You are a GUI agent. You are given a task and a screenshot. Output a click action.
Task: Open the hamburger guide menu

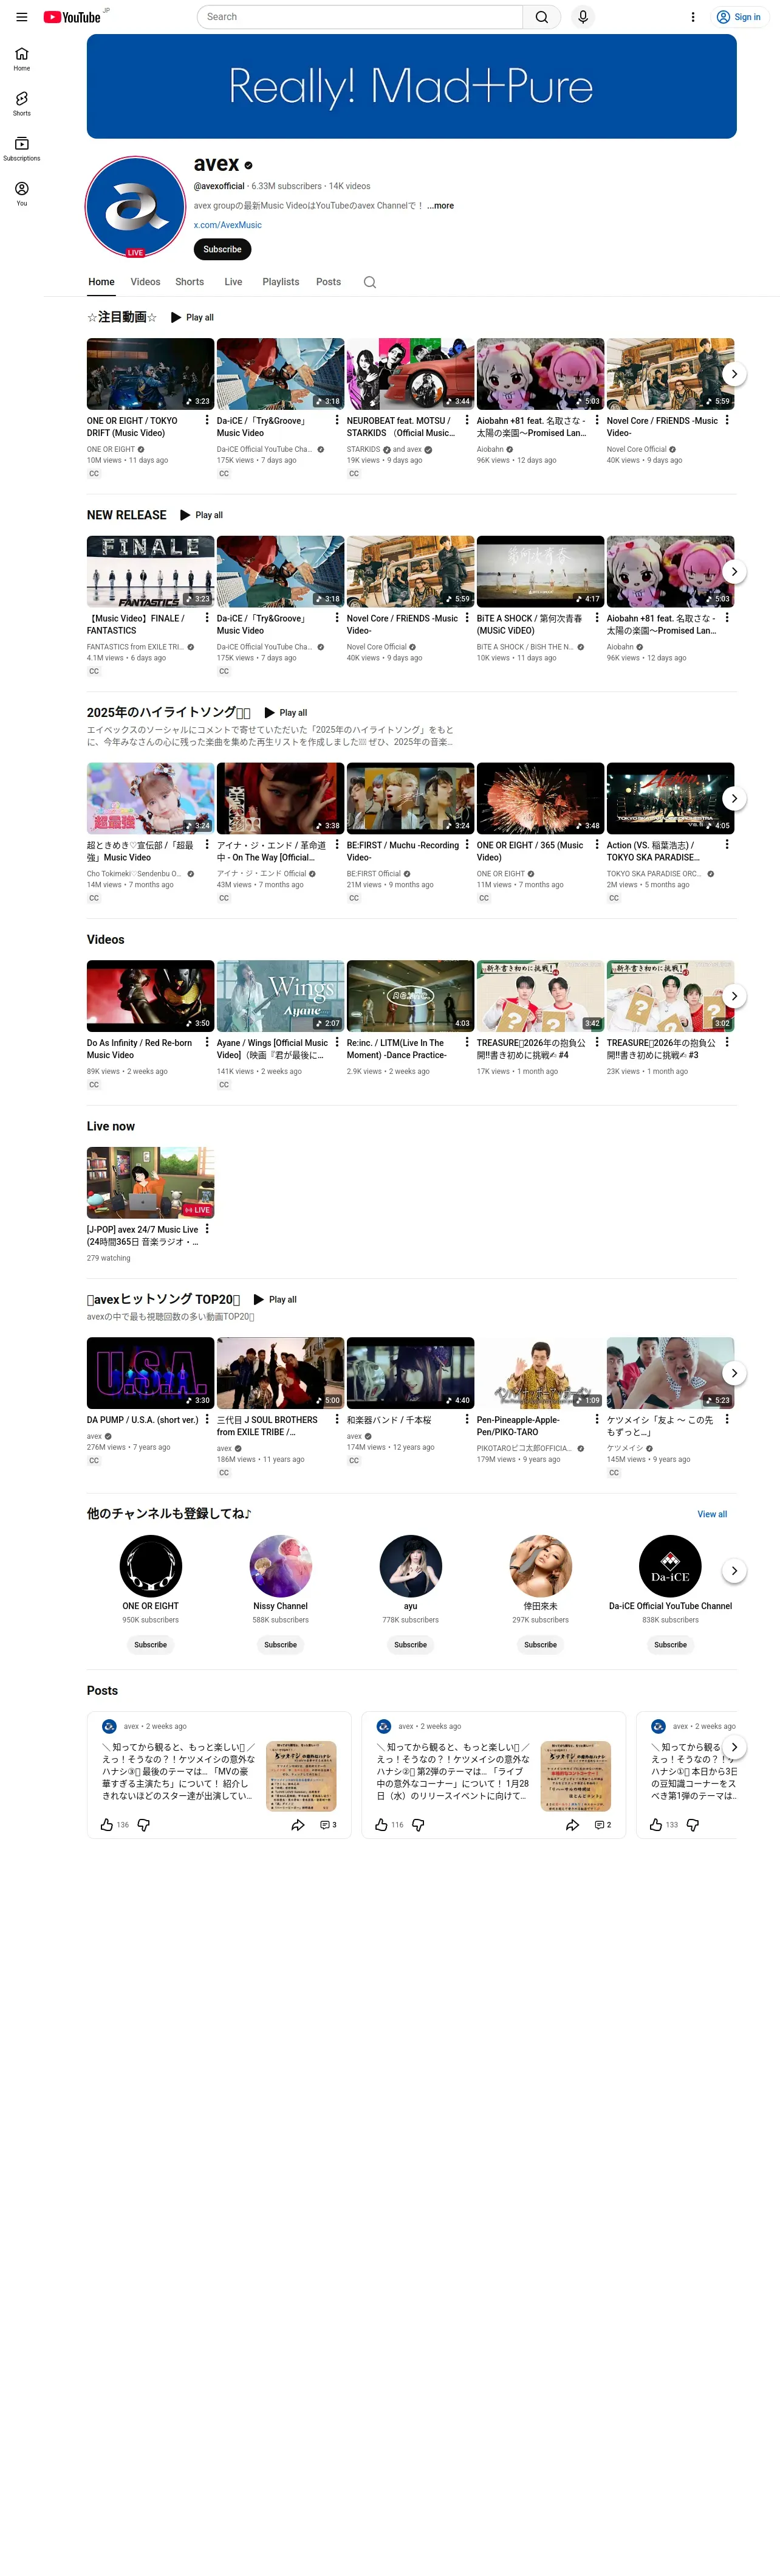(x=21, y=17)
